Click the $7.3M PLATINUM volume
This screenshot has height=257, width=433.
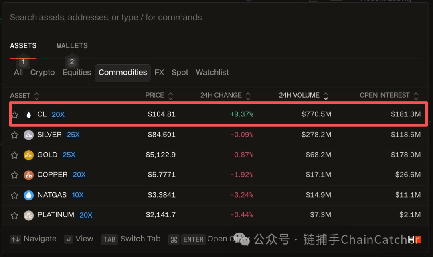(x=321, y=215)
